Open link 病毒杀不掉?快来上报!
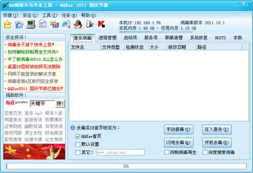 click(x=31, y=45)
